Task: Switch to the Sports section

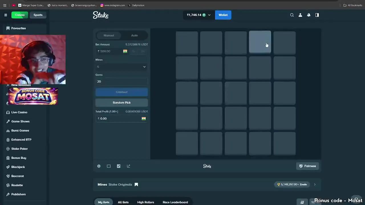Action: (38, 15)
